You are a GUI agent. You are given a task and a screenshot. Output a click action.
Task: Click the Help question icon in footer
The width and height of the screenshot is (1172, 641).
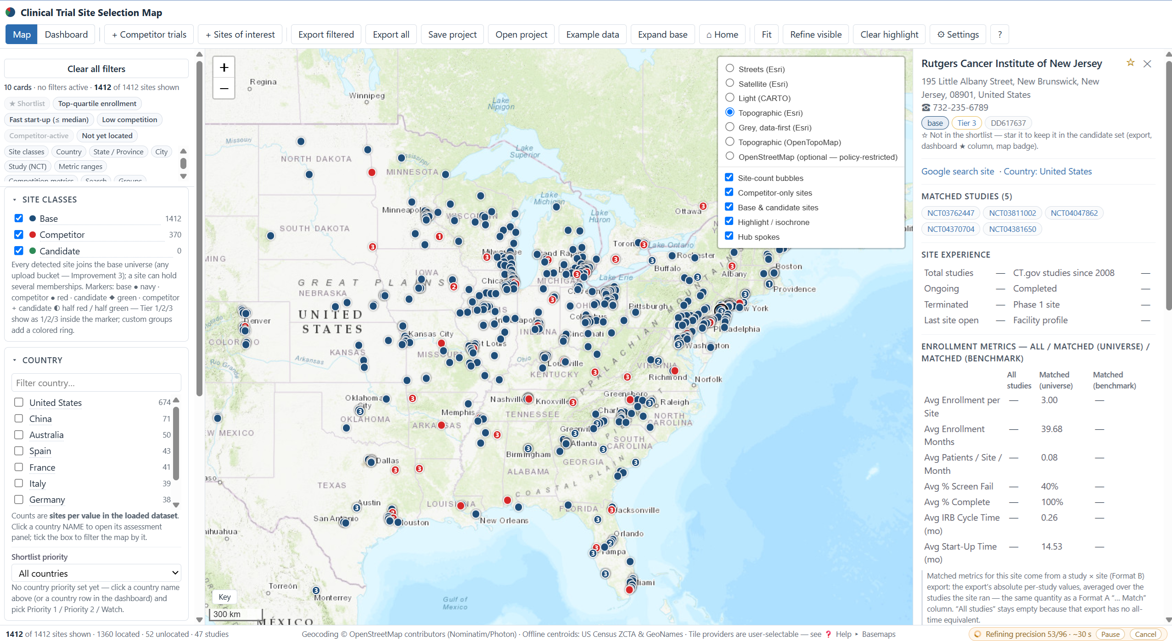828,634
